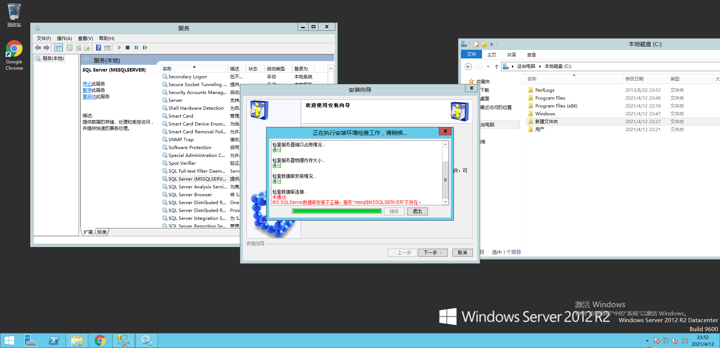Toggle the action pane icon in Services toolbar
This screenshot has width=720, height=348.
click(x=107, y=48)
